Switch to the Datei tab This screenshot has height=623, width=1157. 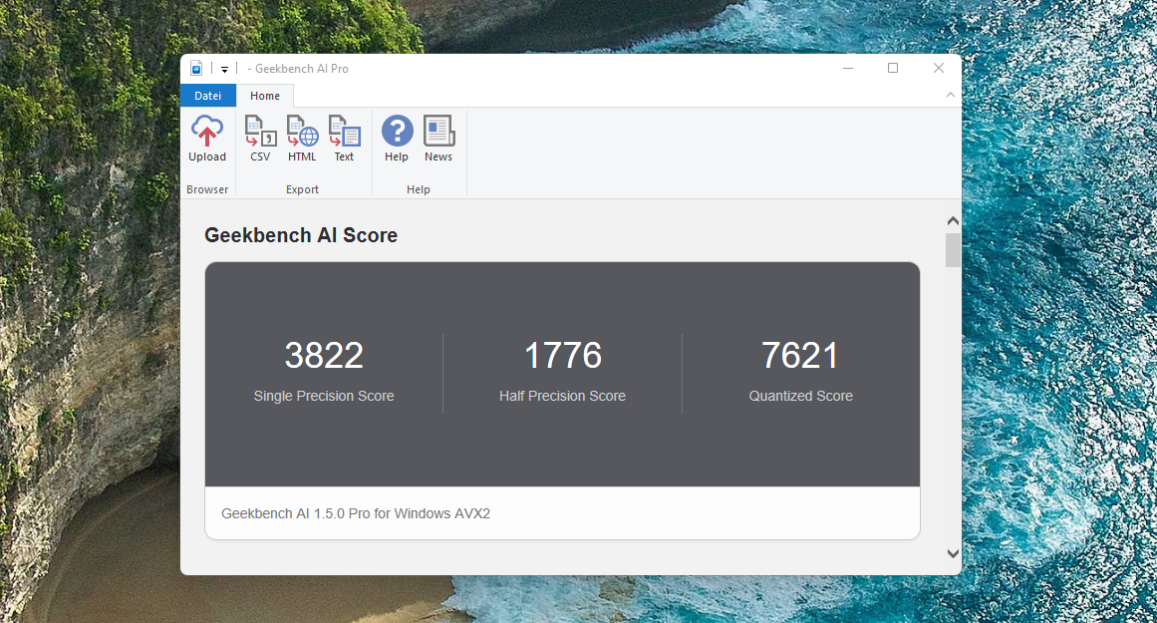207,95
